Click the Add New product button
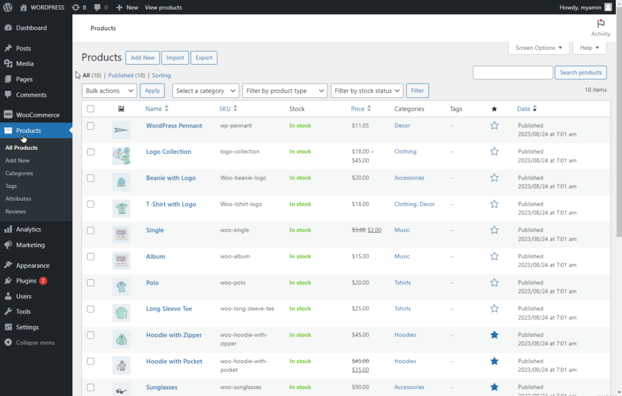 point(143,58)
